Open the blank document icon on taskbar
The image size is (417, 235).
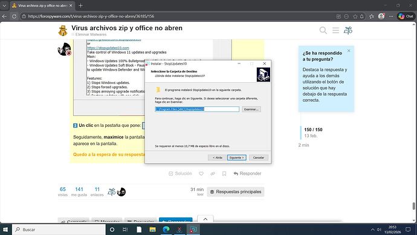[x=139, y=230]
